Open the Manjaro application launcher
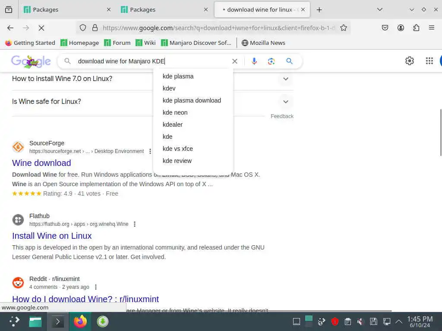Screen dimensions: 442x331 14,322
